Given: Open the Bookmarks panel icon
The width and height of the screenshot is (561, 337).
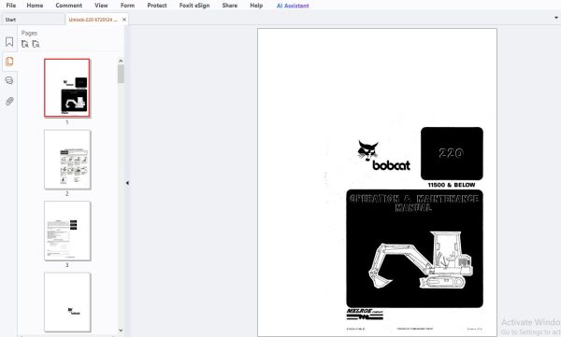Looking at the screenshot, I should [x=9, y=42].
